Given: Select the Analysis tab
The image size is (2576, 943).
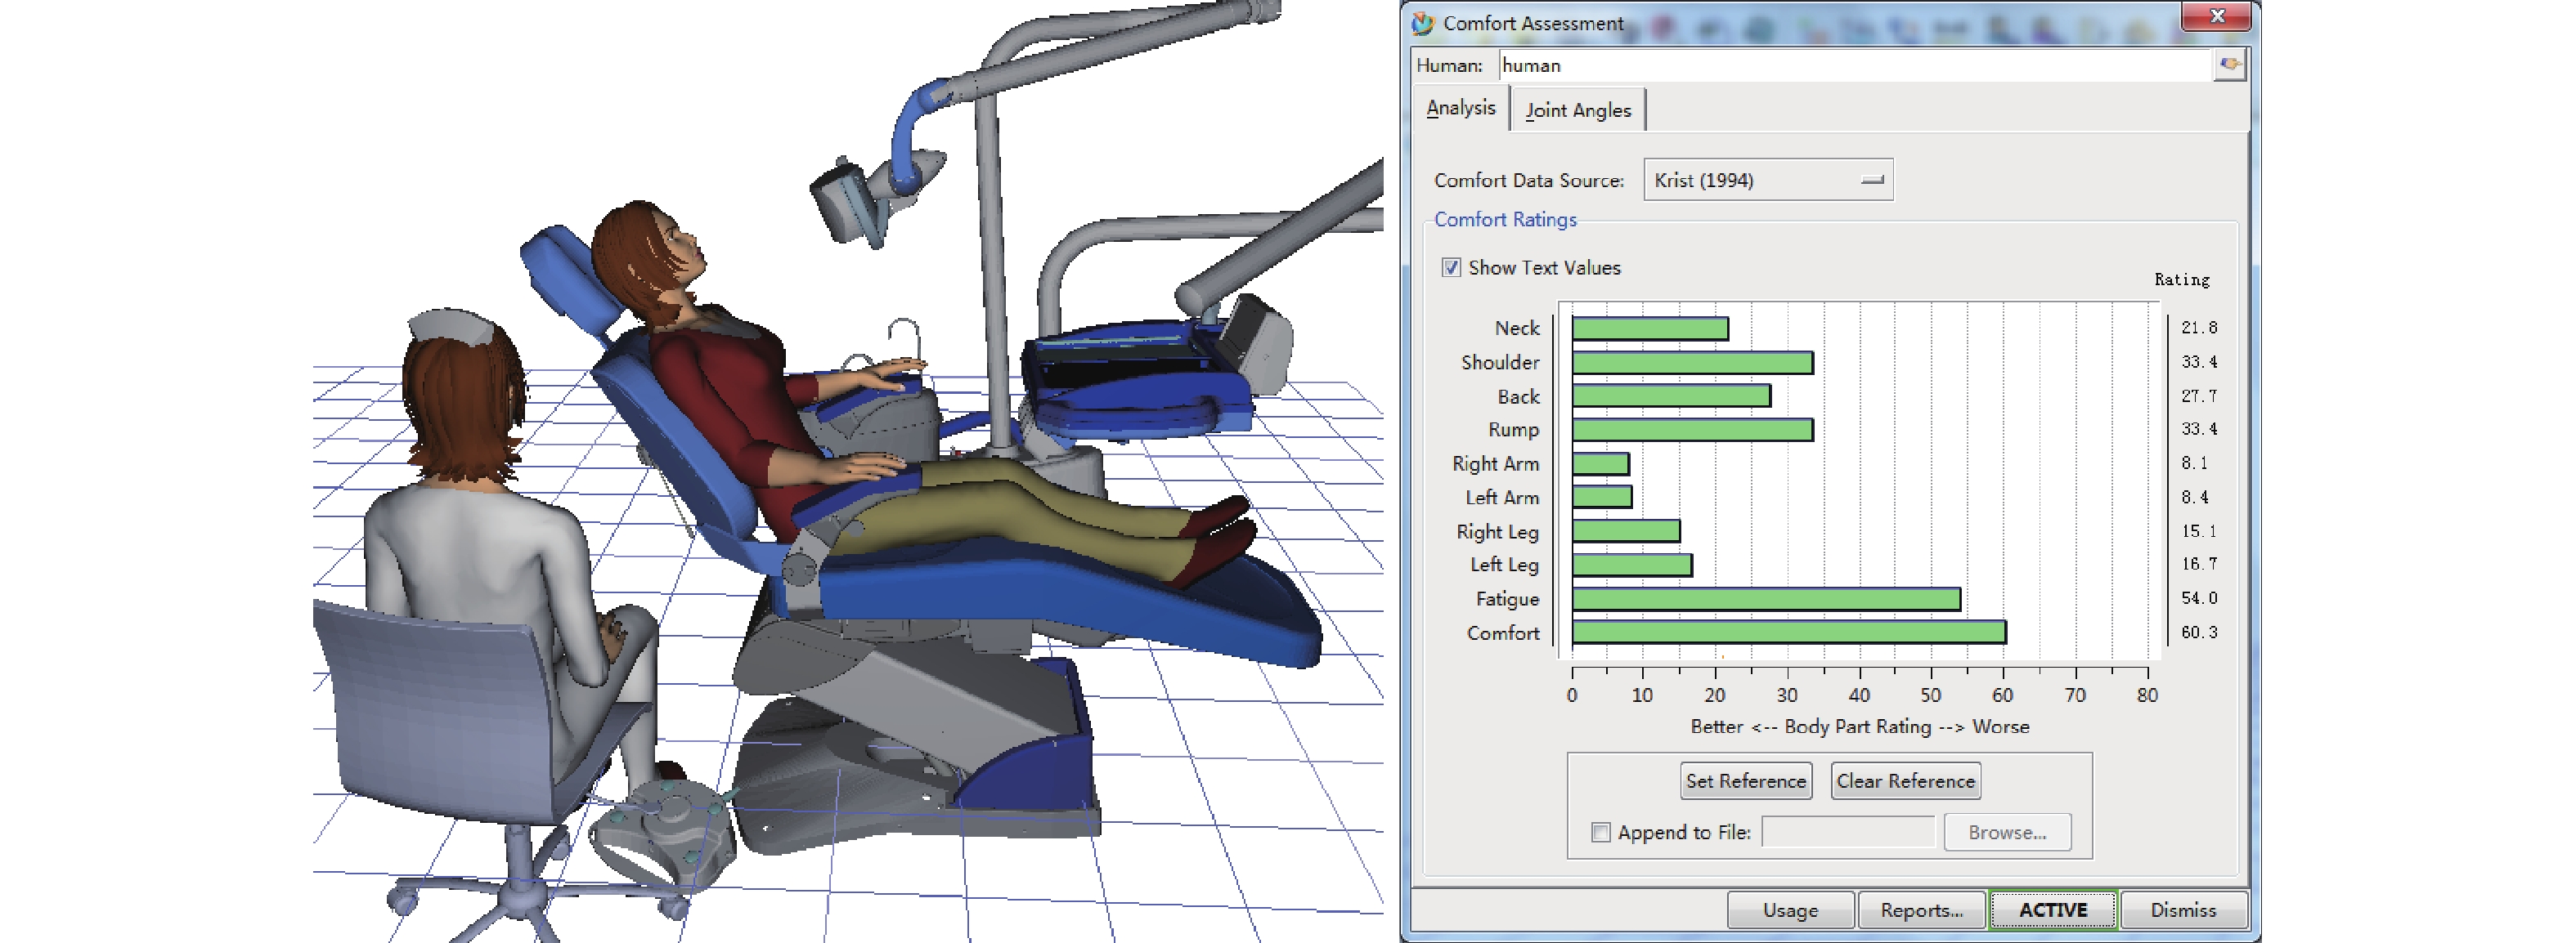Looking at the screenshot, I should (x=1461, y=108).
